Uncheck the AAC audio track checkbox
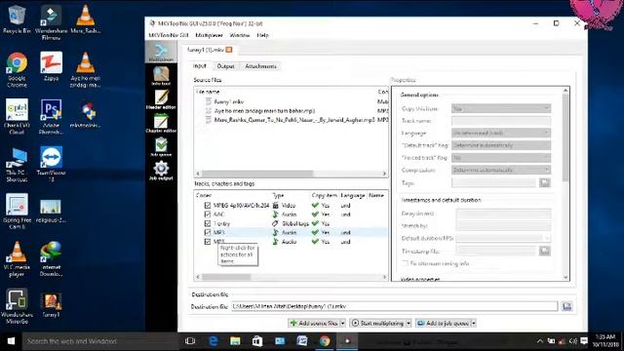Screen dimensions: 624x351 click(208, 214)
